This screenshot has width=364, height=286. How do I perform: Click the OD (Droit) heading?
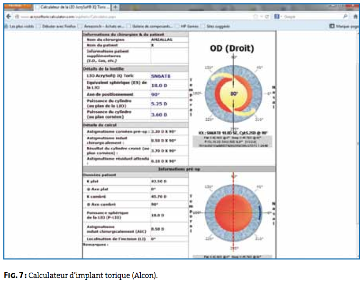click(x=232, y=48)
